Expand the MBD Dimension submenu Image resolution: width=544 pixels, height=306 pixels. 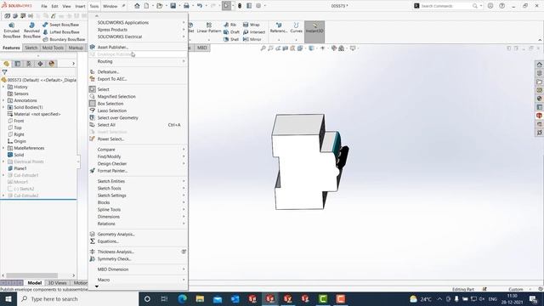coord(138,269)
